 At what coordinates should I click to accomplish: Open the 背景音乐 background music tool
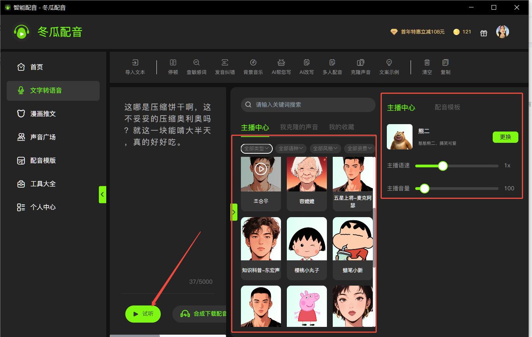(253, 66)
